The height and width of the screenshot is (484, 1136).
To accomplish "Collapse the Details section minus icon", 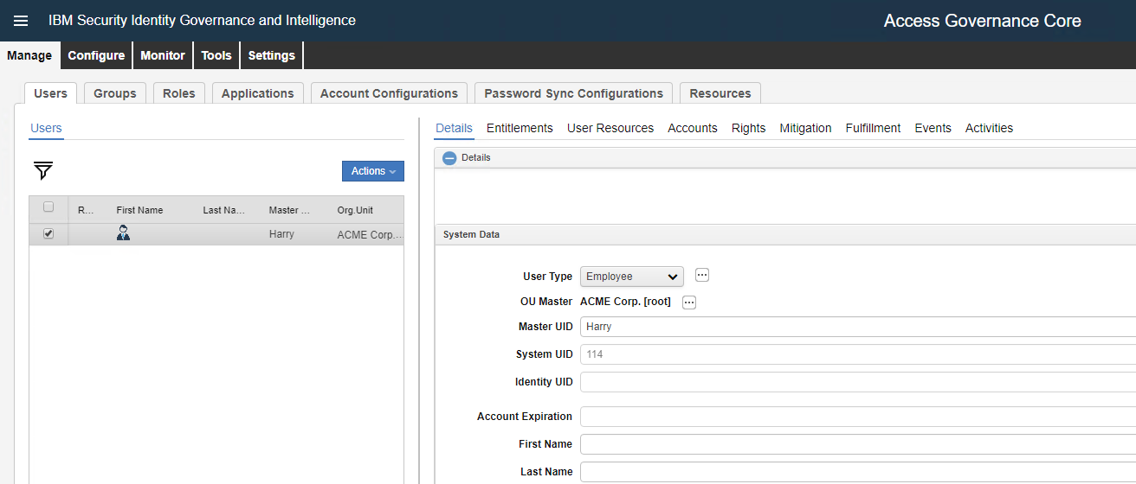I will click(x=449, y=158).
